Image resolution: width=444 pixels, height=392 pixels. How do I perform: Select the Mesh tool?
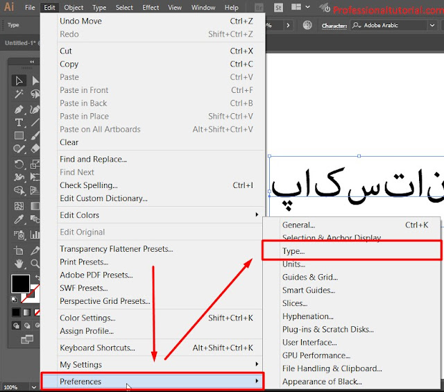pos(19,206)
